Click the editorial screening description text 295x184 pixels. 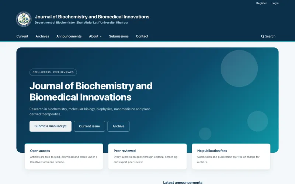tap(145, 159)
